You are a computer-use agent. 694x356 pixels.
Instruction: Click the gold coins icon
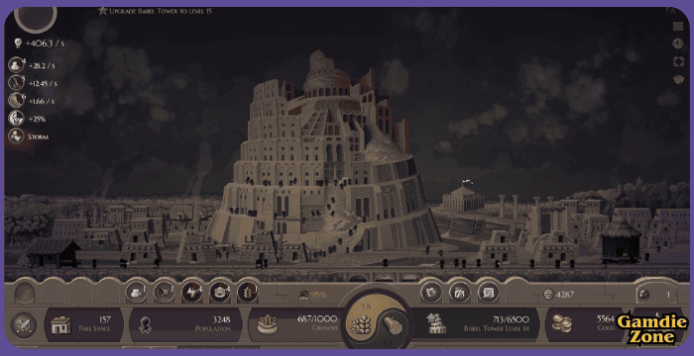click(562, 324)
